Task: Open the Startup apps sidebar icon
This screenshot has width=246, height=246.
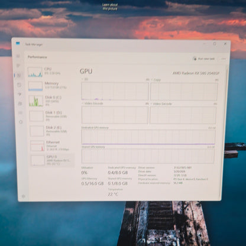Action: (x=20, y=94)
